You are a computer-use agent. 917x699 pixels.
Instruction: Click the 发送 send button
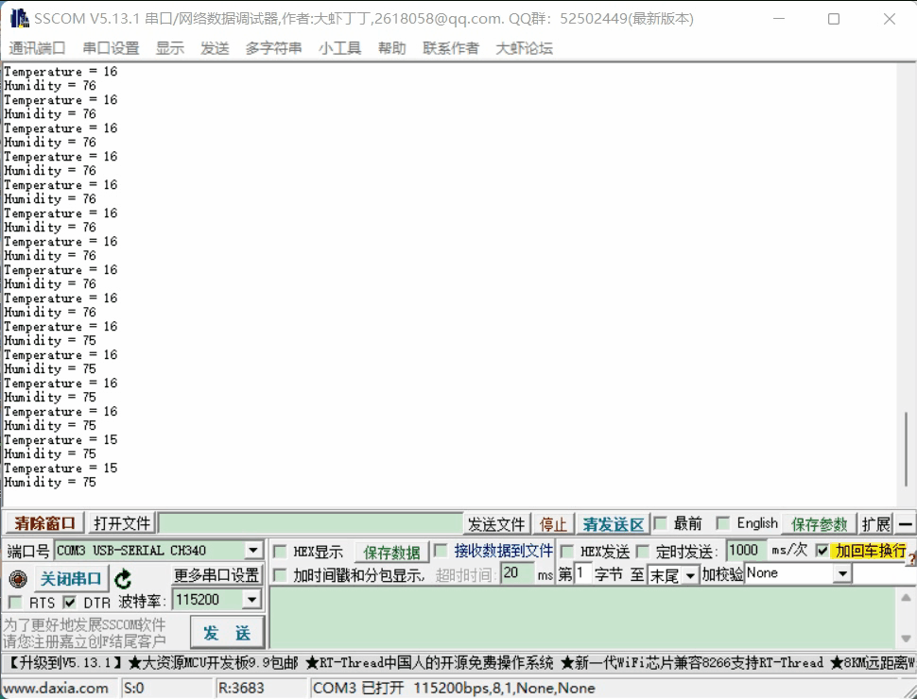tap(226, 632)
